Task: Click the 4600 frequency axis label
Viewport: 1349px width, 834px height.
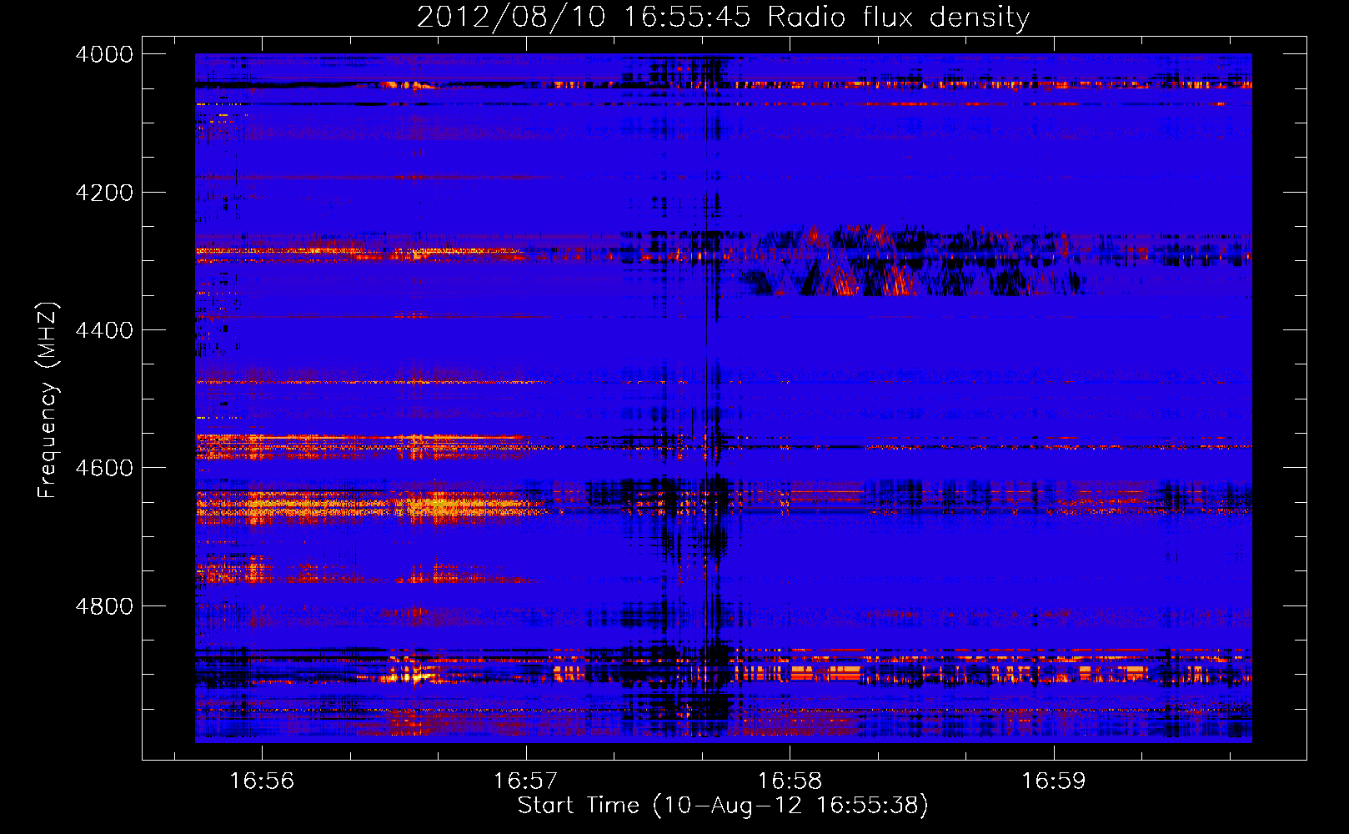Action: (104, 468)
